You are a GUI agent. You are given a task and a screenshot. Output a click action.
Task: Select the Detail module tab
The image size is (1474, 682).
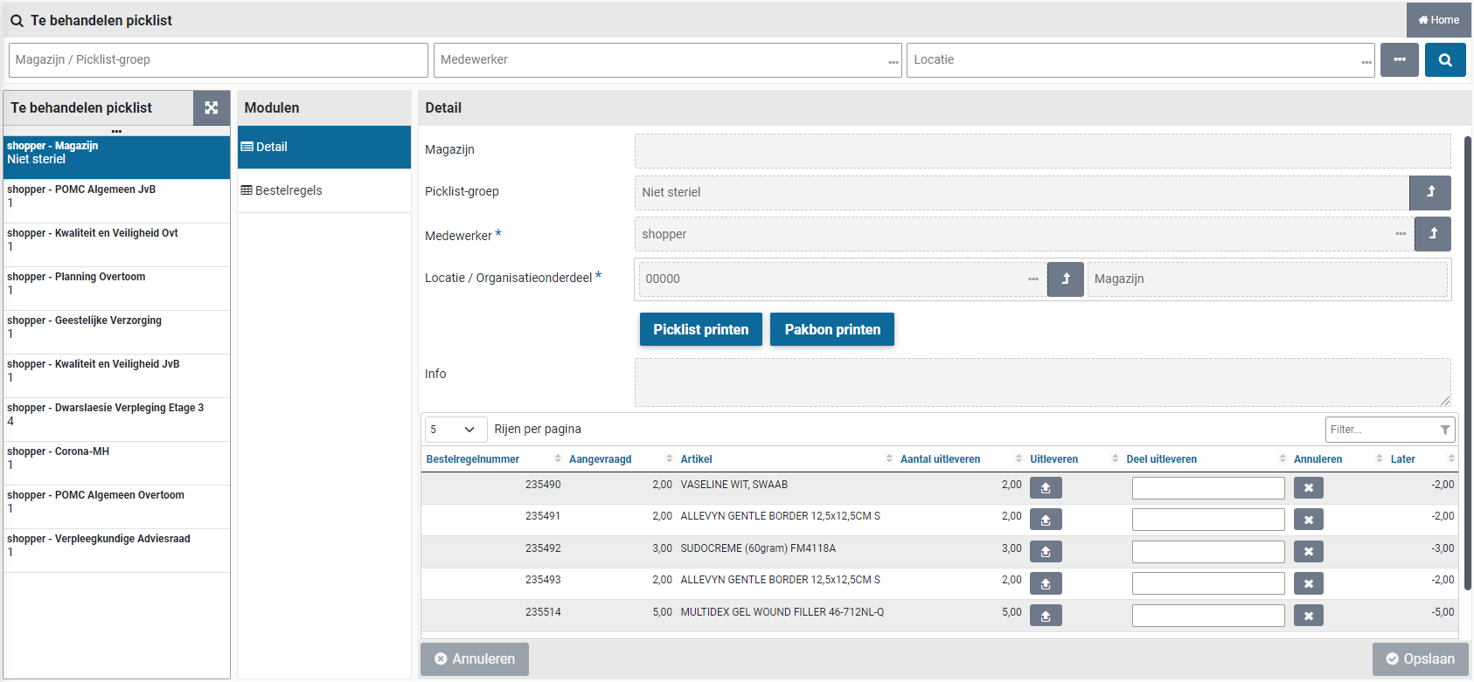323,147
